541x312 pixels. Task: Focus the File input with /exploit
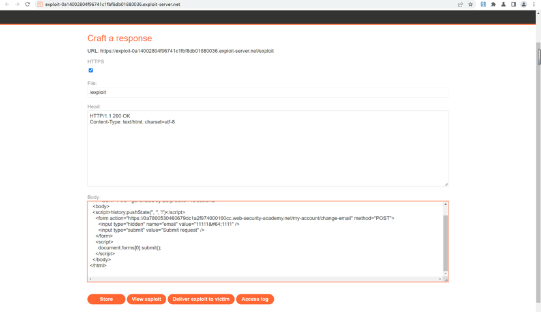(268, 92)
